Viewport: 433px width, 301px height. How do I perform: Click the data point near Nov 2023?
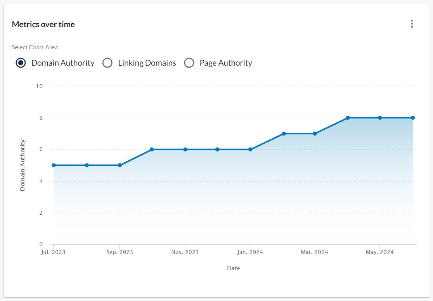click(185, 149)
